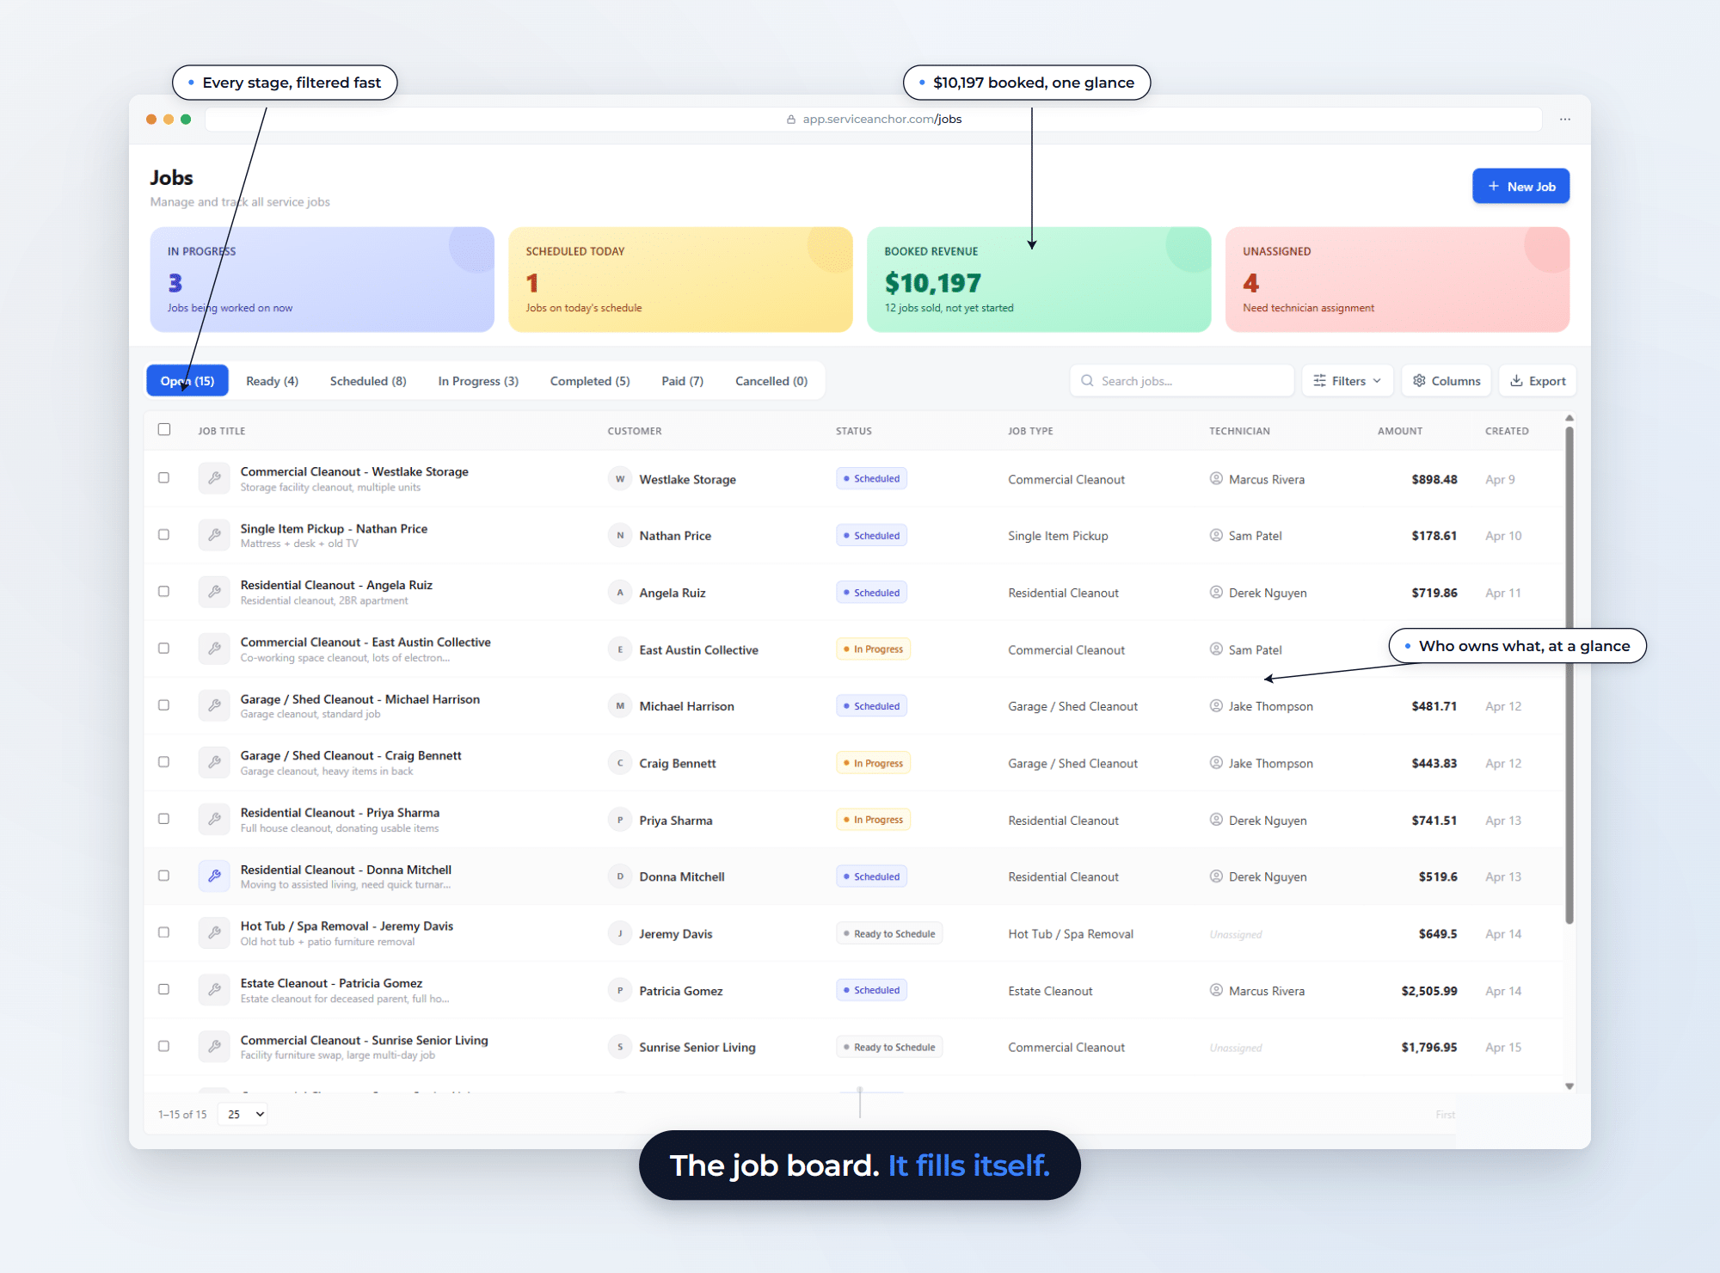Click browser menu ellipsis icon
This screenshot has width=1720, height=1273.
point(1565,120)
